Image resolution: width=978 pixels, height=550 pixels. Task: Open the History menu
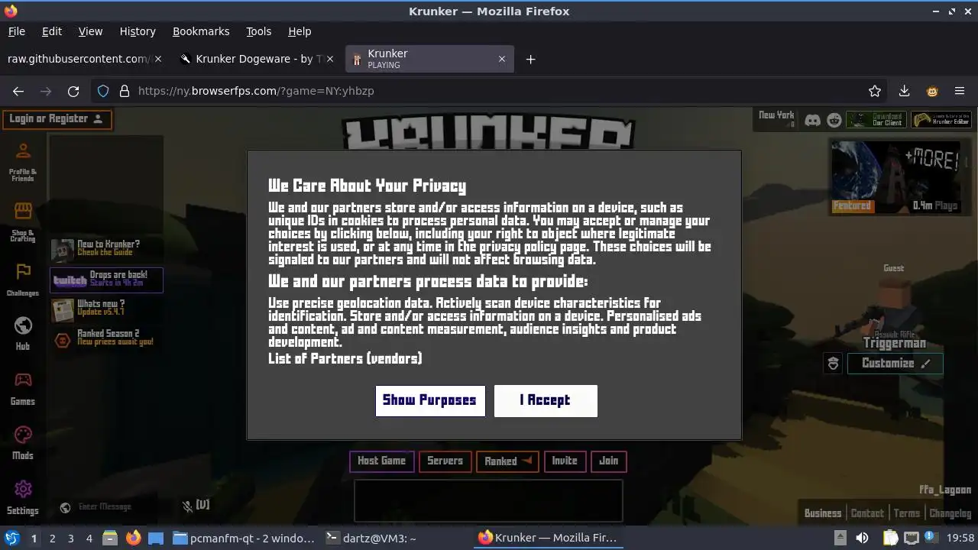pos(138,31)
